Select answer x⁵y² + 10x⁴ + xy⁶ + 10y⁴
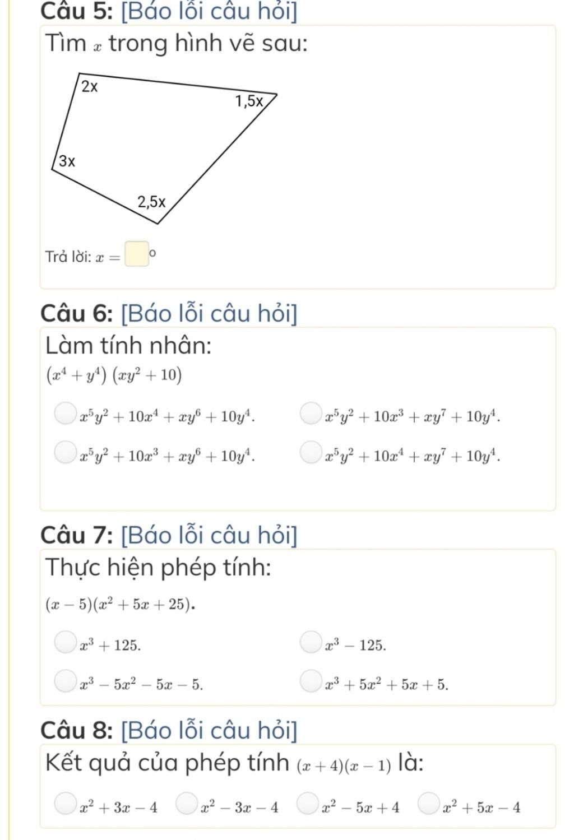 [65, 415]
